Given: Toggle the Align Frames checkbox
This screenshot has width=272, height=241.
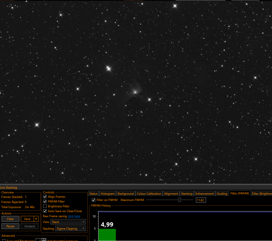Looking at the screenshot, I should [45, 197].
